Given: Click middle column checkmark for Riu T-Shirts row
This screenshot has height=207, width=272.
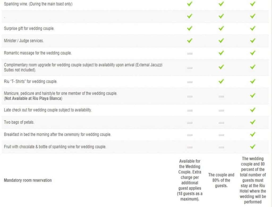Looking at the screenshot, I should (221, 81).
